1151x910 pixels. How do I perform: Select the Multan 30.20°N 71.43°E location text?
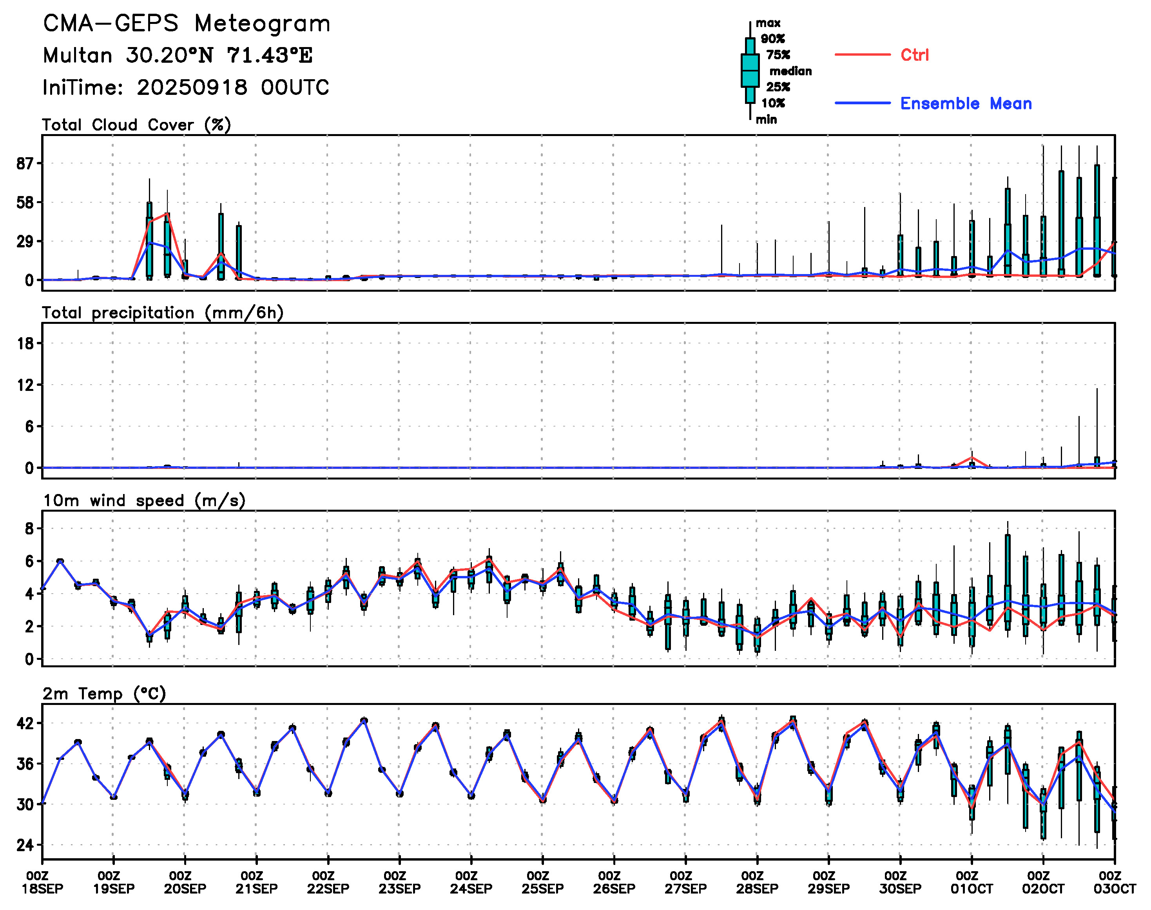178,55
